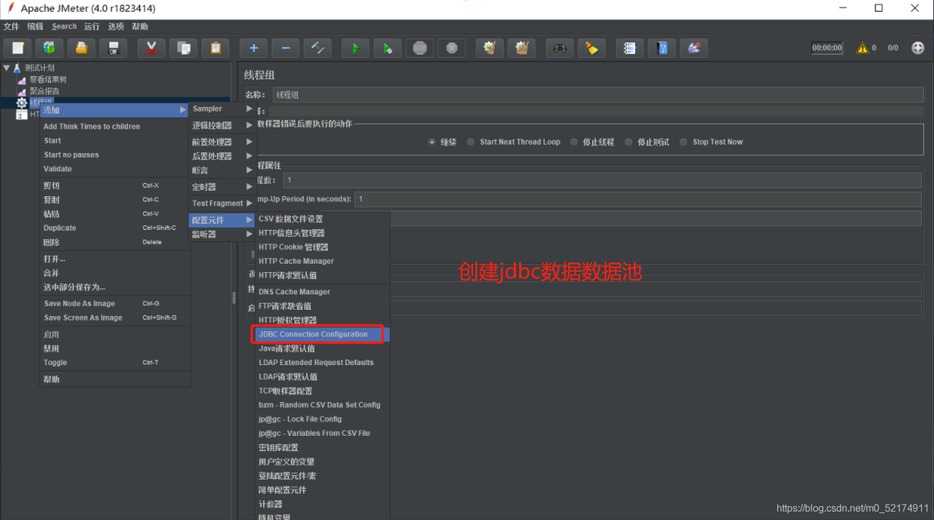Start the test with green play icon
The height and width of the screenshot is (520, 934).
click(355, 48)
